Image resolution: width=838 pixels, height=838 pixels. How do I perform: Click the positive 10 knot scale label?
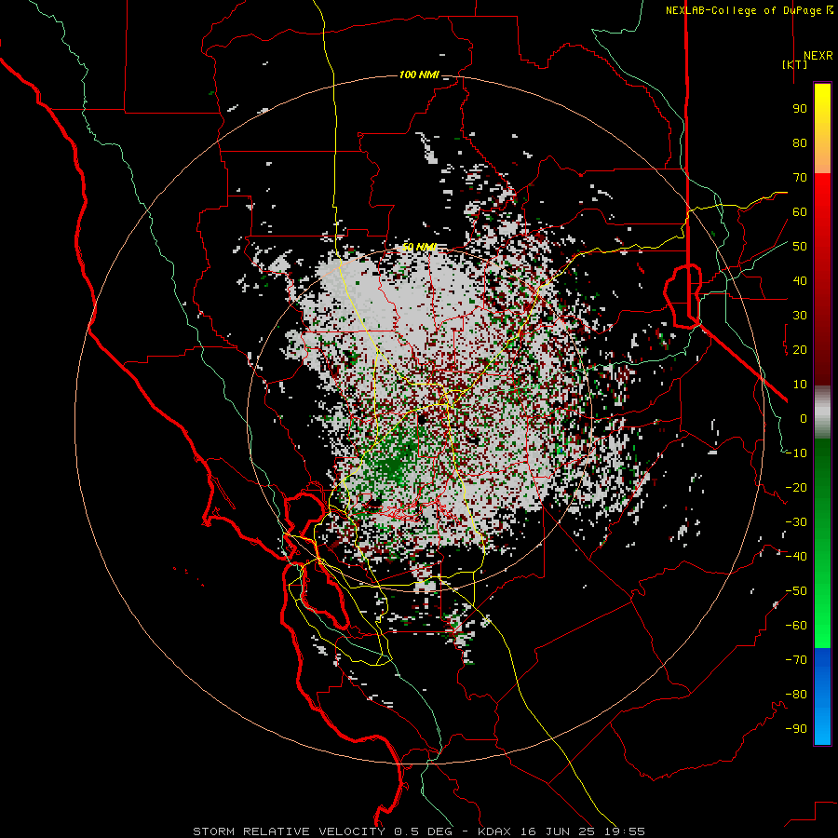pos(800,385)
